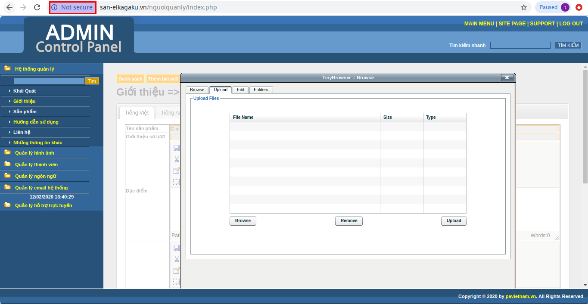588x304 pixels.
Task: Go back using browser back arrow
Action: pos(9,7)
